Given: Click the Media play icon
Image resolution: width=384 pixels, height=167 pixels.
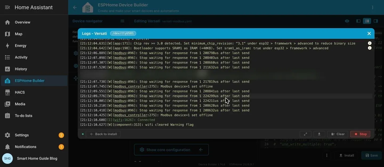Looking at the screenshot, I should coord(7,104).
